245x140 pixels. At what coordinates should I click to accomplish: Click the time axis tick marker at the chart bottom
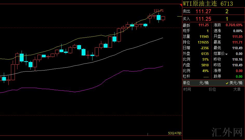coord(148,134)
